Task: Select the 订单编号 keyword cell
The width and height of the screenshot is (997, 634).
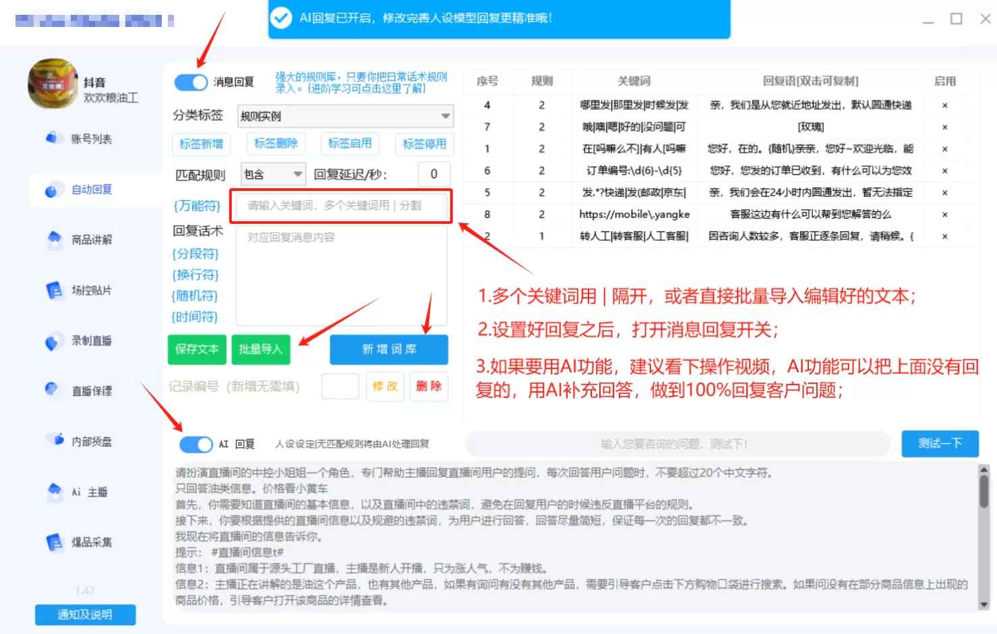Action: (634, 171)
